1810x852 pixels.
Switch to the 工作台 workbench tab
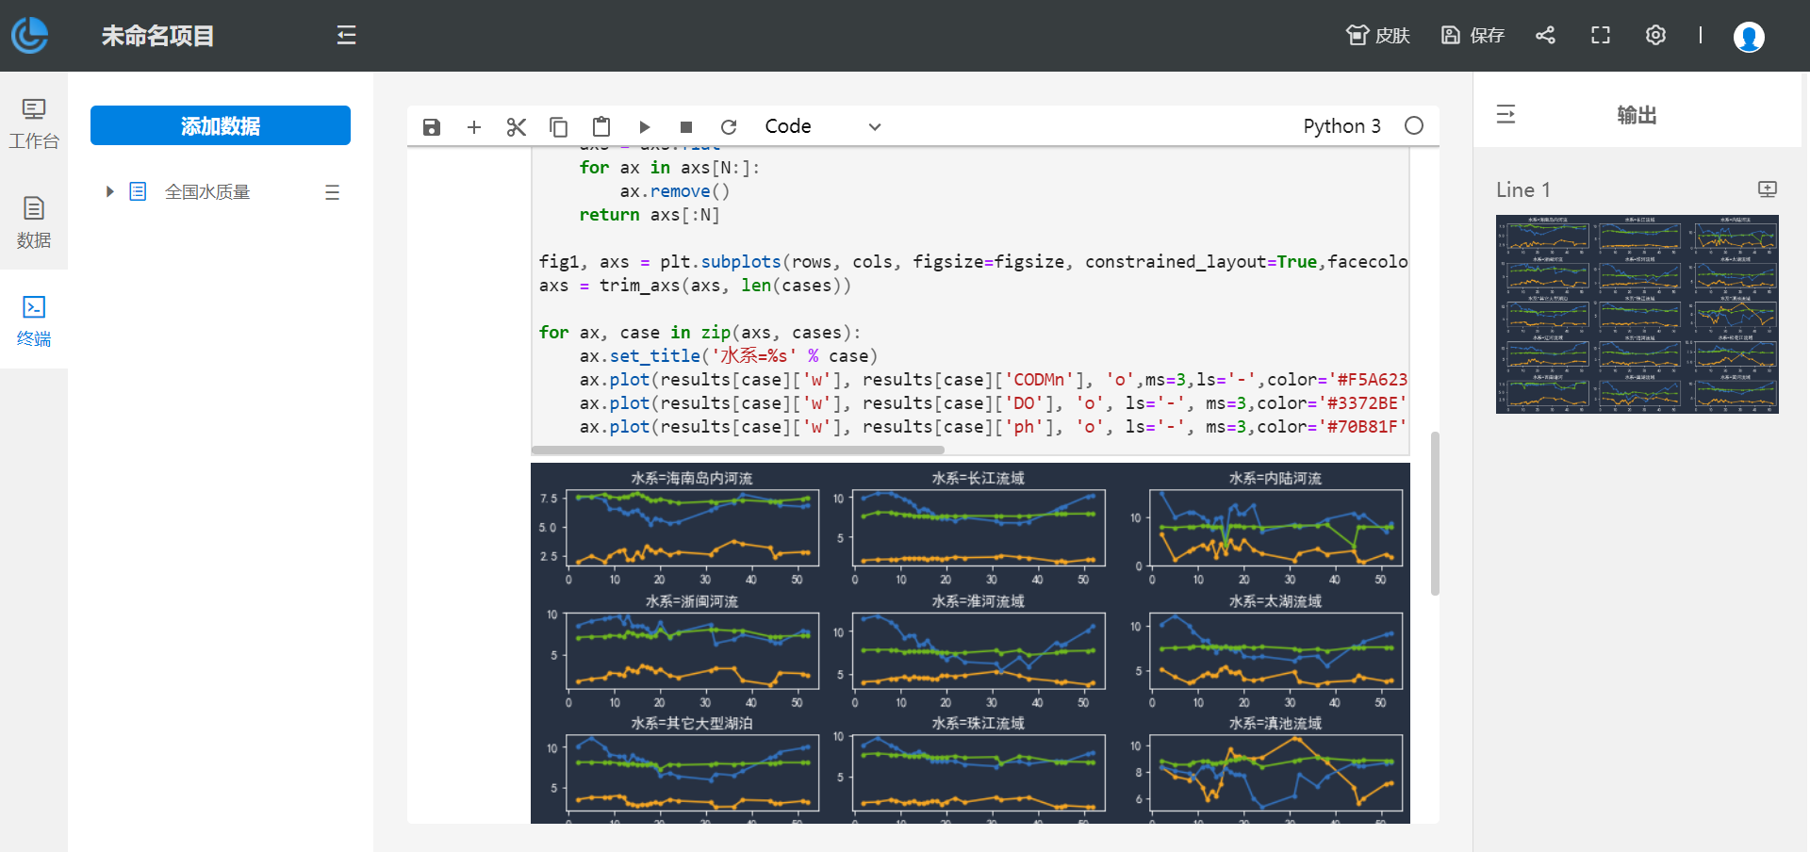(x=34, y=123)
